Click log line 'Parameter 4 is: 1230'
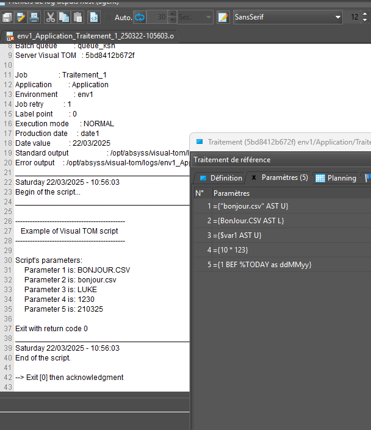This screenshot has width=371, height=430. [59, 299]
